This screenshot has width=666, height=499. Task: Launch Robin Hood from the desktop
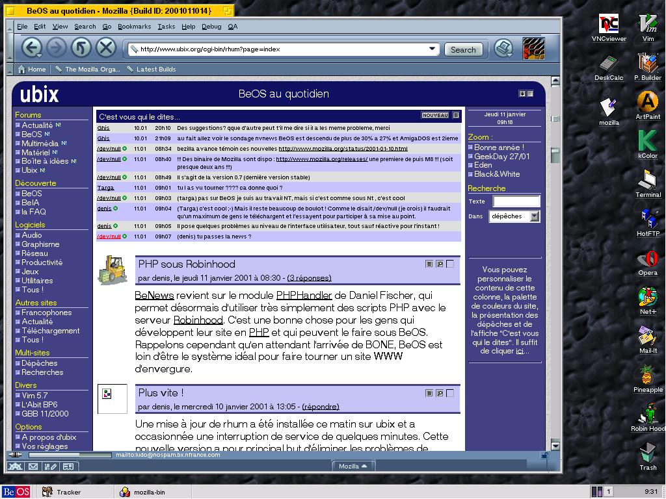pos(648,418)
